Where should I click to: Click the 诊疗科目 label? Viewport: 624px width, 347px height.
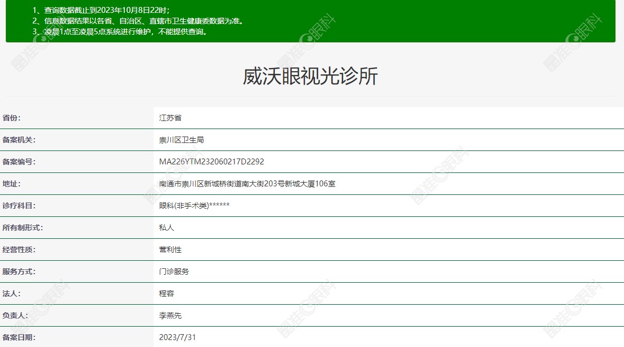point(19,206)
